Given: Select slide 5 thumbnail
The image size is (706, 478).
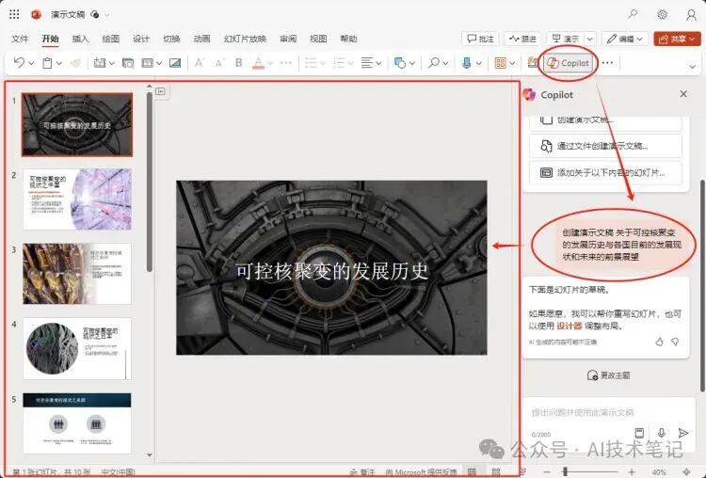Looking at the screenshot, I should pos(77,423).
